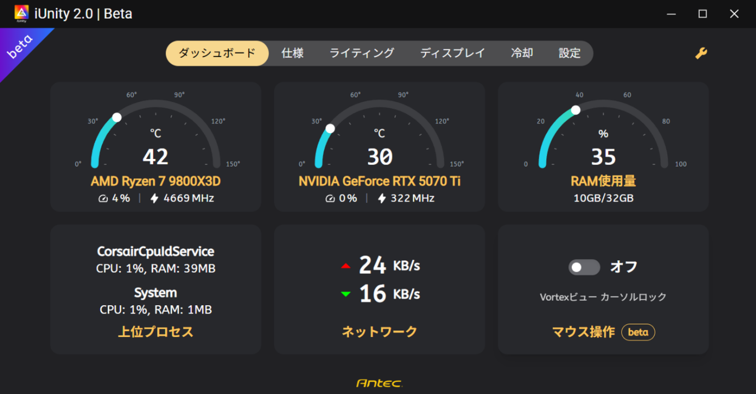Viewport: 756px width, 394px height.
Task: Open the ライティング tab
Action: tap(362, 53)
